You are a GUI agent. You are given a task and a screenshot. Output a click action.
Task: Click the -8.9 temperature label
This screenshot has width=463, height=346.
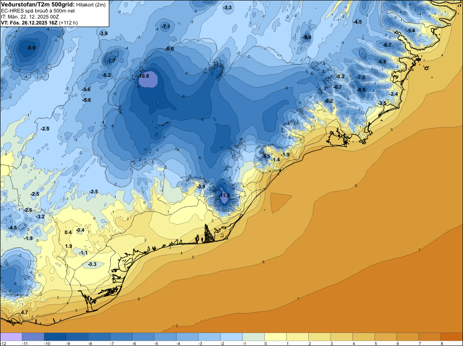pyautogui.click(x=361, y=90)
